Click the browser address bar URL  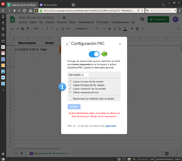89,11
